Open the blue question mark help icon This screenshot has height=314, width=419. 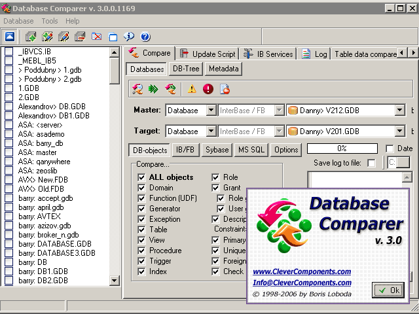tap(145, 37)
